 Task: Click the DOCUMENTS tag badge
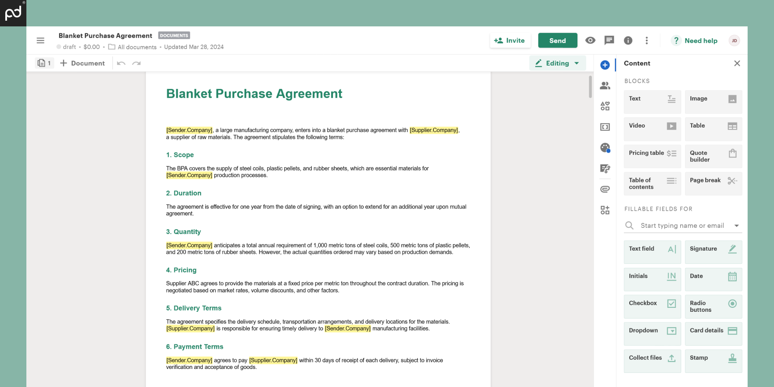(174, 36)
